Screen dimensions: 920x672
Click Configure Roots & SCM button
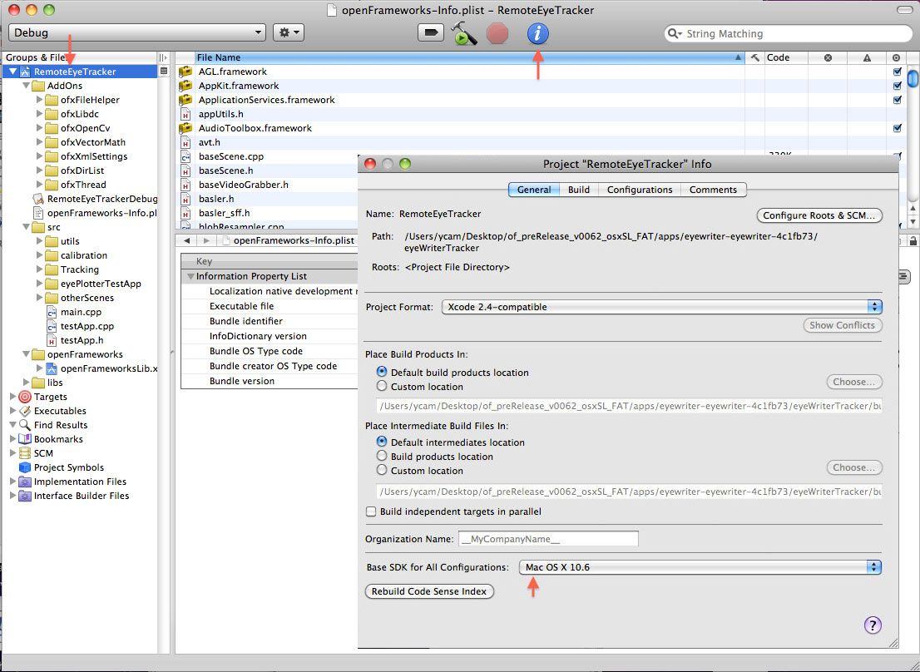[x=819, y=215]
